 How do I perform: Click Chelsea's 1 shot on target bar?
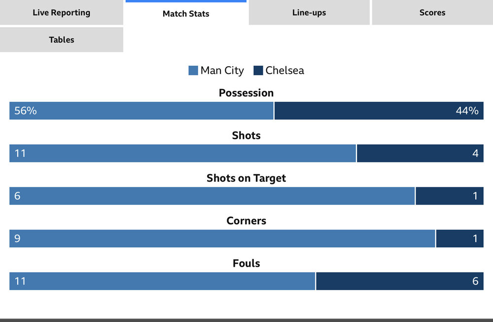click(450, 196)
